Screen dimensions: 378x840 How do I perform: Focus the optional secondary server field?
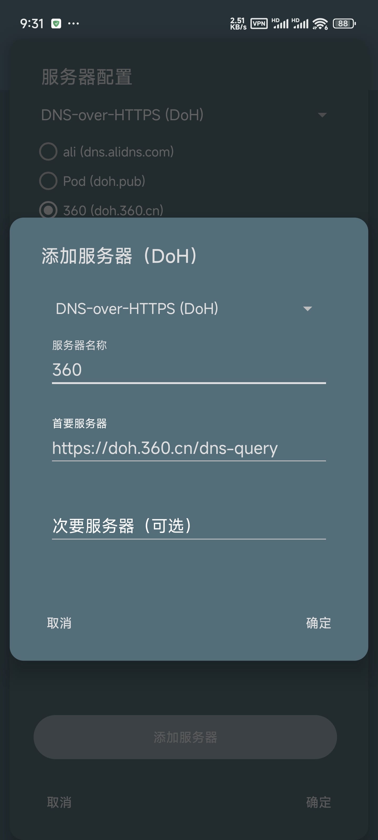point(189,526)
